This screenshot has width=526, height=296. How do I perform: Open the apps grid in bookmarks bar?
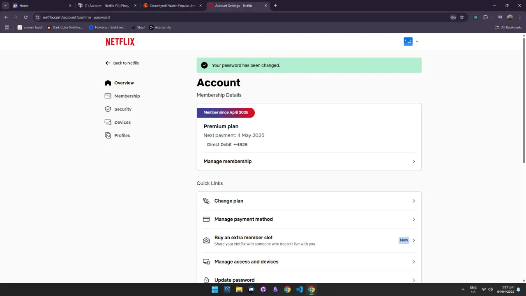7,28
